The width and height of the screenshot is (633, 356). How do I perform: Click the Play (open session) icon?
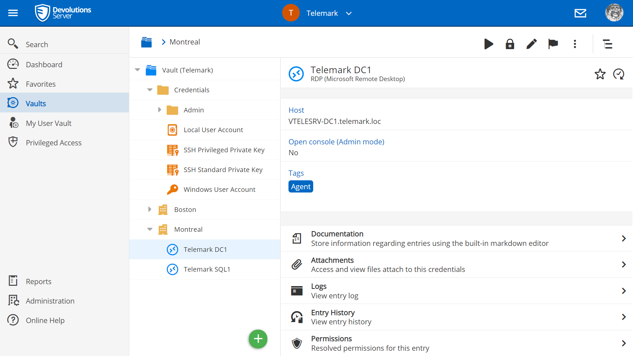point(489,44)
